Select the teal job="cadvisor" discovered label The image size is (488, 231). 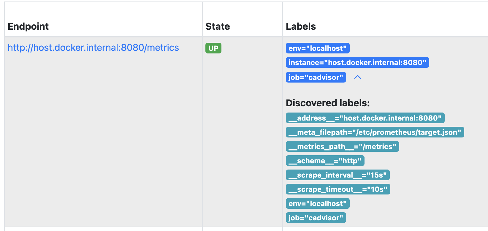pyautogui.click(x=316, y=218)
